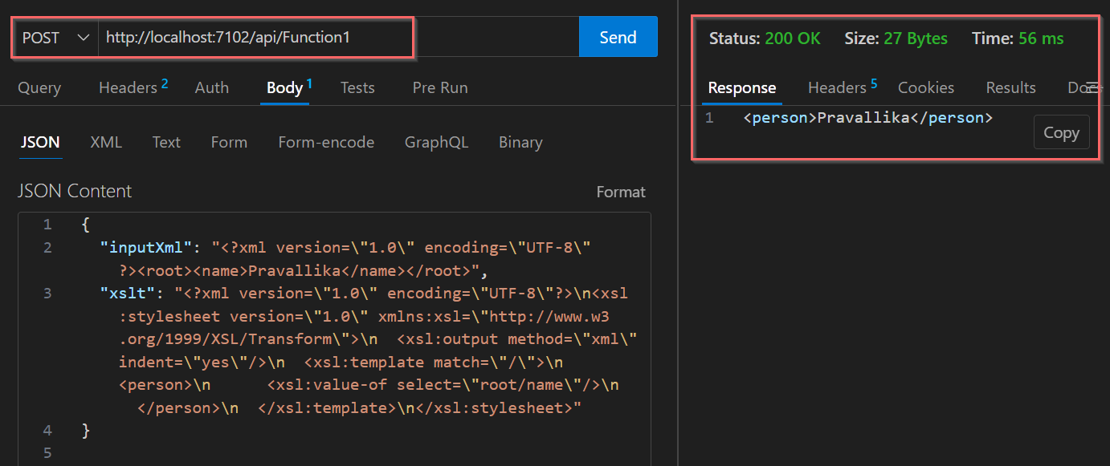Send the request with the Send button
This screenshot has width=1110, height=466.
click(x=618, y=37)
